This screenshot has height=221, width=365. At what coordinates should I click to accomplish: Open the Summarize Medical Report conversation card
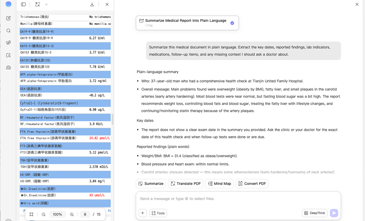187,23
